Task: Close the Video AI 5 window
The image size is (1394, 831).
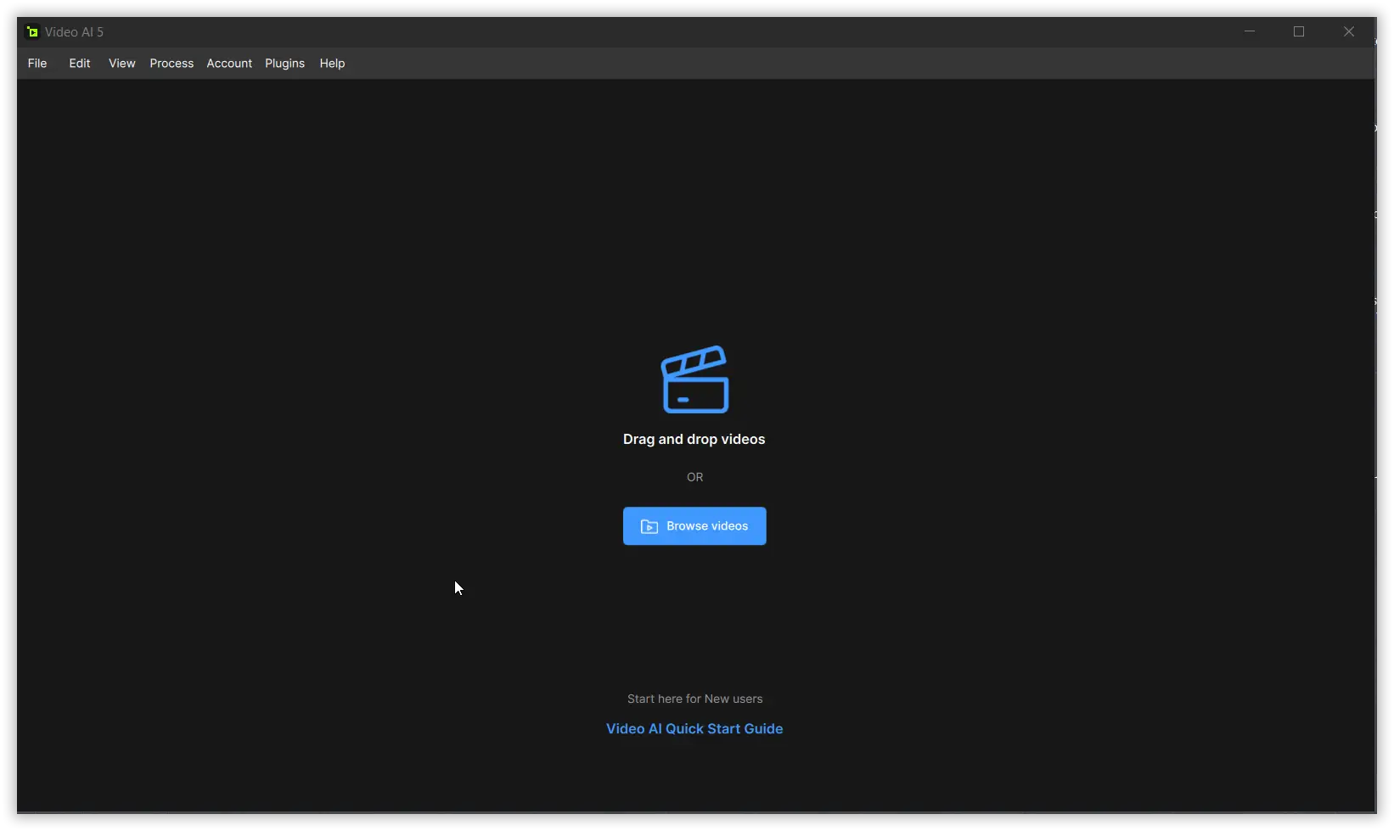Action: click(1349, 31)
